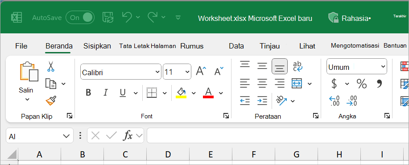Click Increase Font Size icon
The width and height of the screenshot is (409, 165).
coord(201,71)
